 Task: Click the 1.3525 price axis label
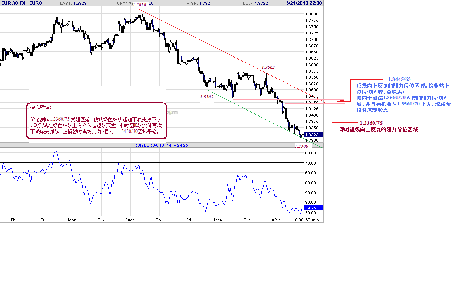click(x=312, y=83)
